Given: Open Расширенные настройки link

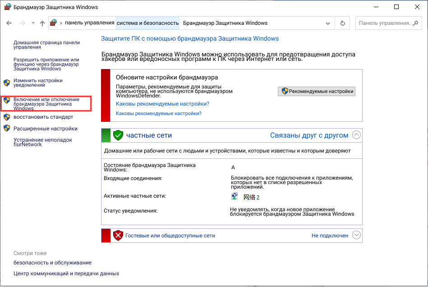Looking at the screenshot, I should tap(45, 129).
